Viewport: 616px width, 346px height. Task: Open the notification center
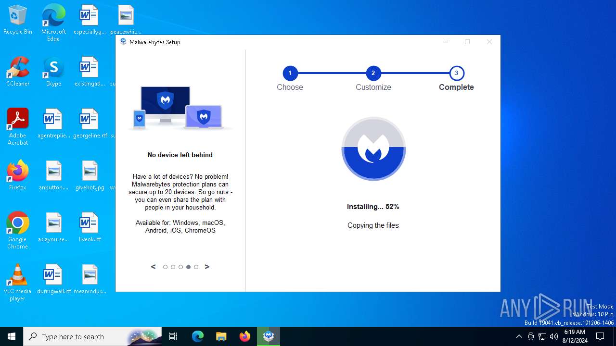600,336
